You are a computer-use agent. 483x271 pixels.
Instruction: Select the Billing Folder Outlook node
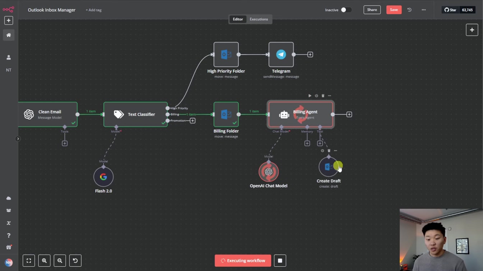point(226,114)
